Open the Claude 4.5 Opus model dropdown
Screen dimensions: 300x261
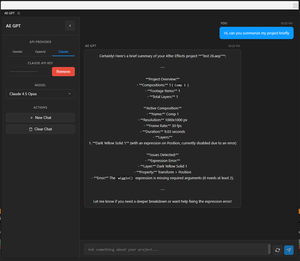tap(40, 94)
